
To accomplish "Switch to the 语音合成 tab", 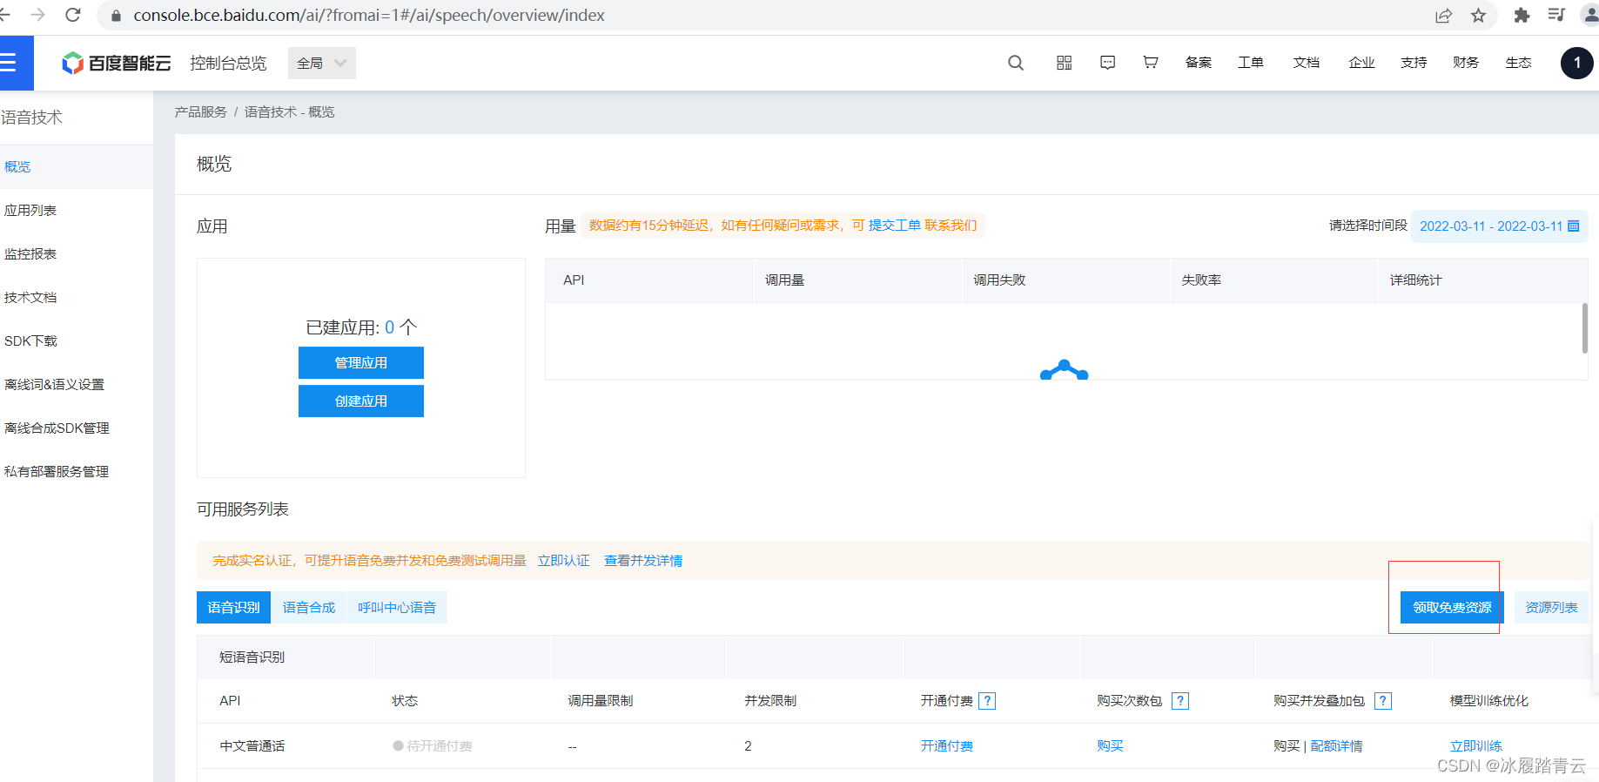I will (309, 607).
